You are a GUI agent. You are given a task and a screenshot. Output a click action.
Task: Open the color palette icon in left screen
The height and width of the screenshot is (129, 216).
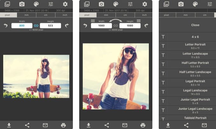(x=36, y=4)
